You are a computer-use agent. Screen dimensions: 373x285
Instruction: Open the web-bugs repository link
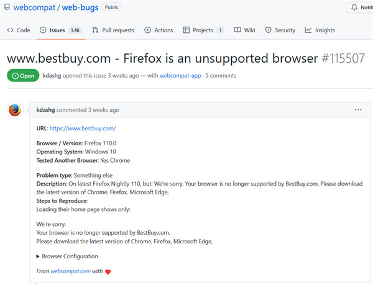point(80,7)
